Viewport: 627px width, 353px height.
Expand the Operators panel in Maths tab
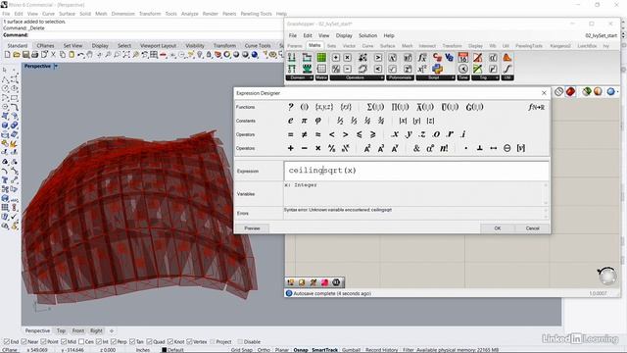[x=357, y=77]
